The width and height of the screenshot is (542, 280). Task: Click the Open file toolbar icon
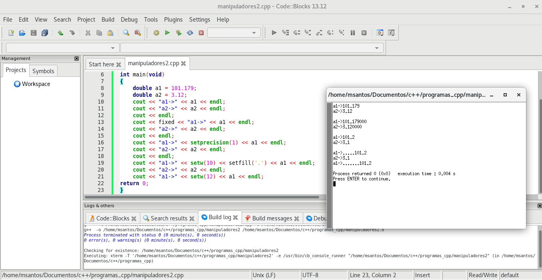click(x=22, y=33)
